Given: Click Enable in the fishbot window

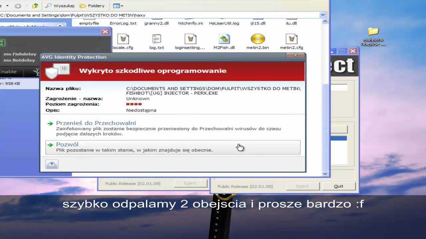Looking at the screenshot, I should [8, 72].
